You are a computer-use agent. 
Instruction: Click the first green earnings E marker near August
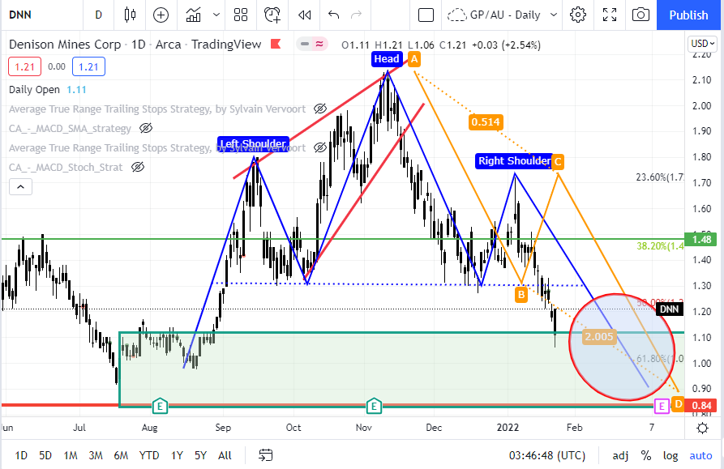(x=160, y=407)
